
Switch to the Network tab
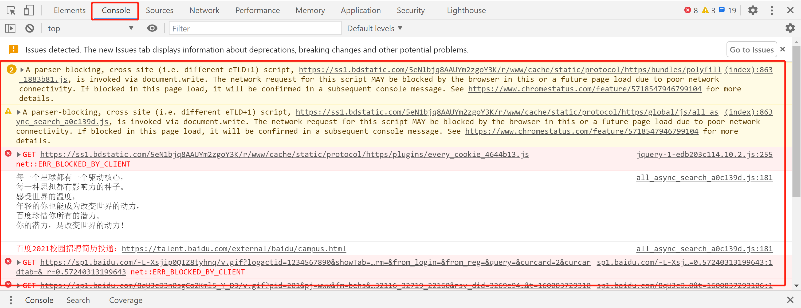coord(204,11)
